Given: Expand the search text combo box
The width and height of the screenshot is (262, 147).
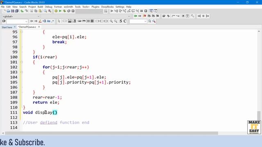Looking at the screenshot, I should click(x=26, y=21).
